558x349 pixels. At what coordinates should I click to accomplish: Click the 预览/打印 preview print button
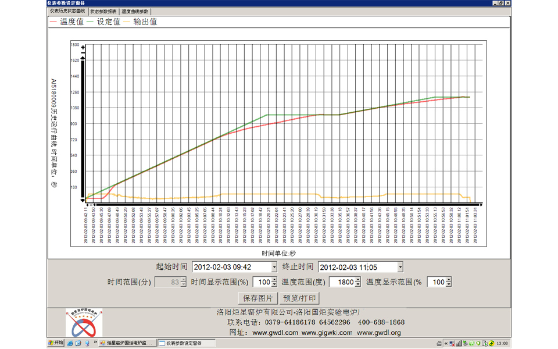tap(299, 298)
